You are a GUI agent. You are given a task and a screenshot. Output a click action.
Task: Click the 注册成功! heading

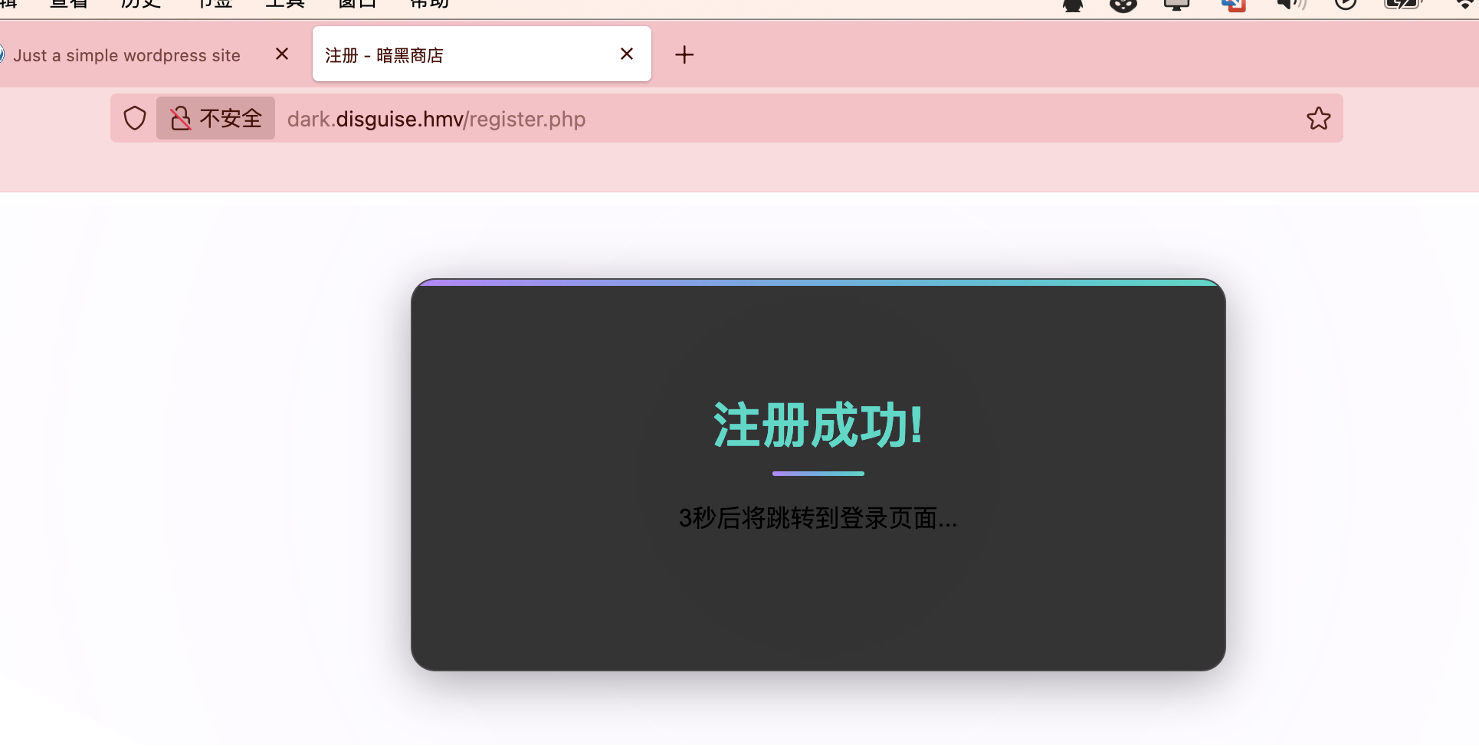point(818,425)
